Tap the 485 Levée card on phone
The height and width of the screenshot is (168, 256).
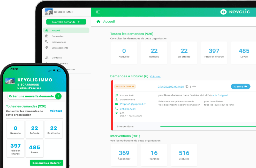tap(35, 149)
